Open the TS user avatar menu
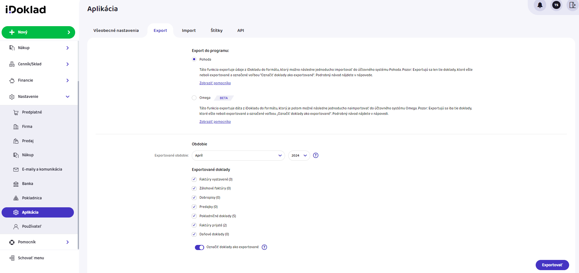The height and width of the screenshot is (273, 579). (x=556, y=5)
